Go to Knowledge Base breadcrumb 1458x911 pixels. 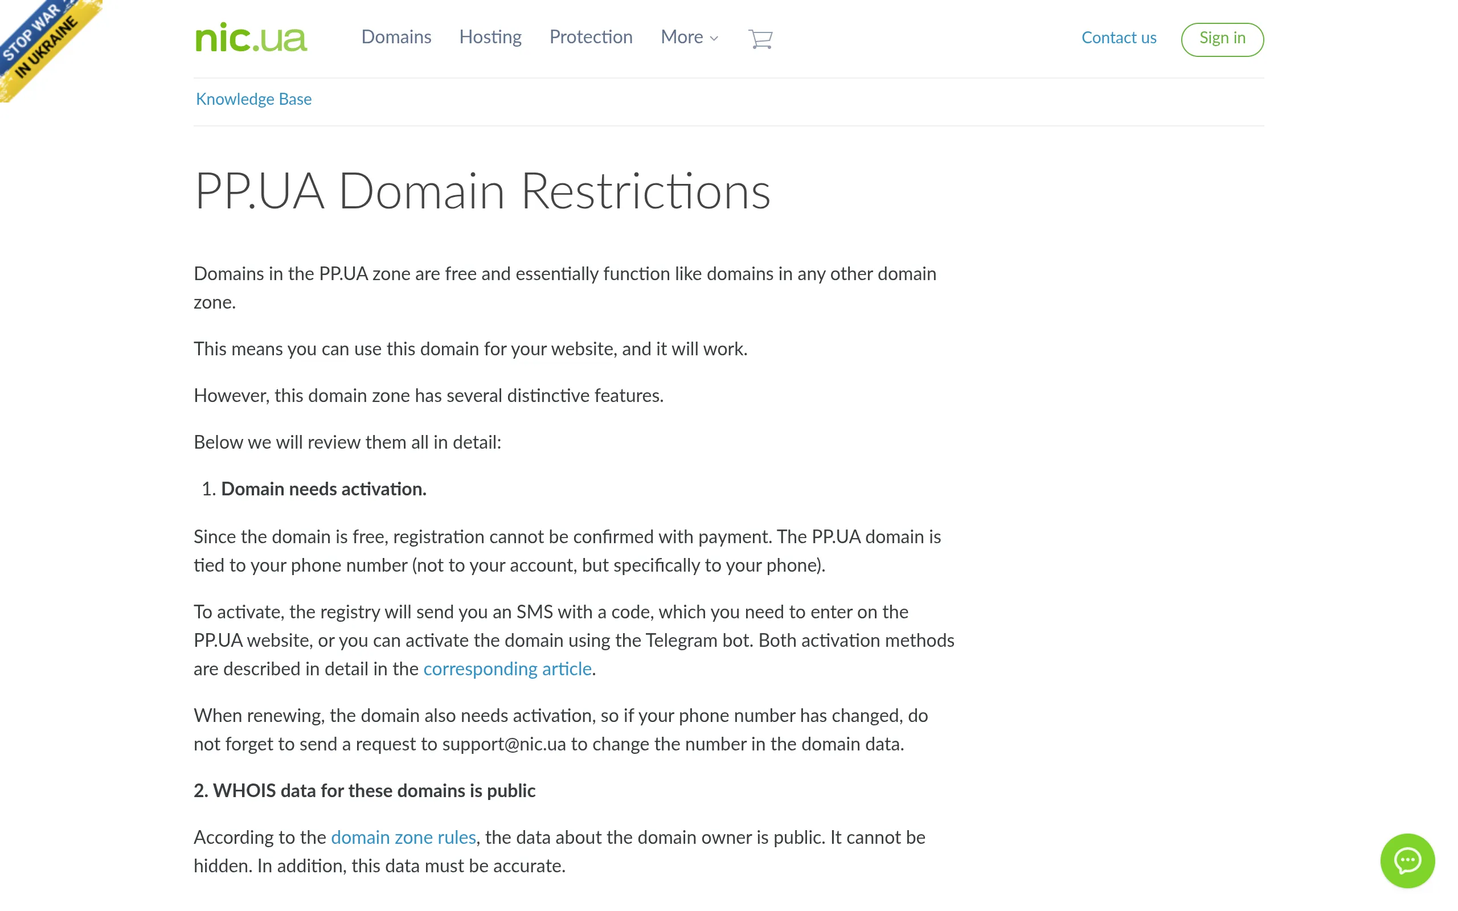click(253, 100)
